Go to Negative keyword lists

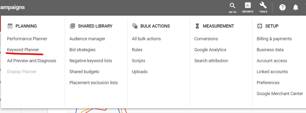click(x=91, y=61)
